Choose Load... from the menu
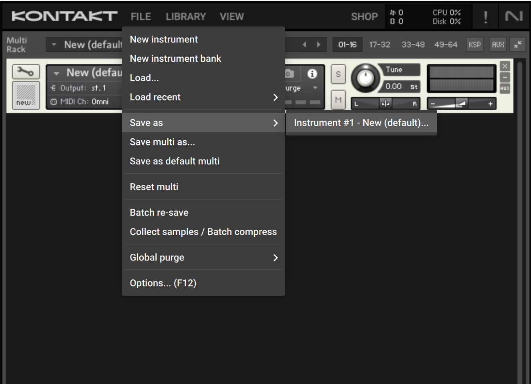The image size is (531, 384). click(203, 78)
